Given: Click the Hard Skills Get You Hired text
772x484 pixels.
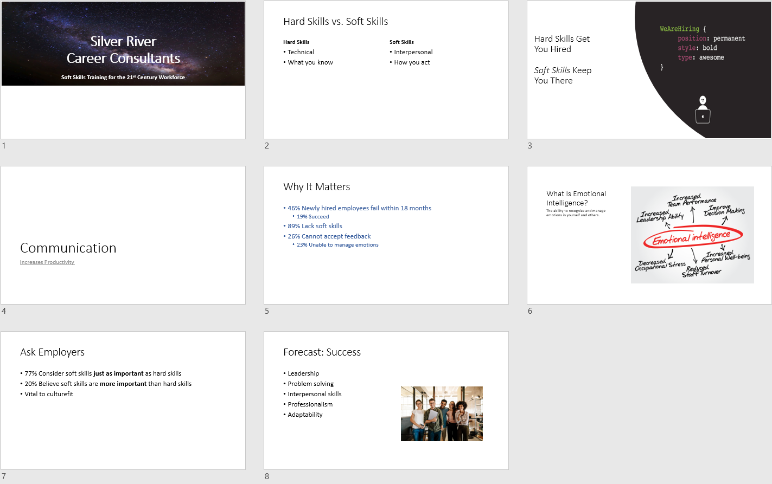Looking at the screenshot, I should click(x=562, y=44).
